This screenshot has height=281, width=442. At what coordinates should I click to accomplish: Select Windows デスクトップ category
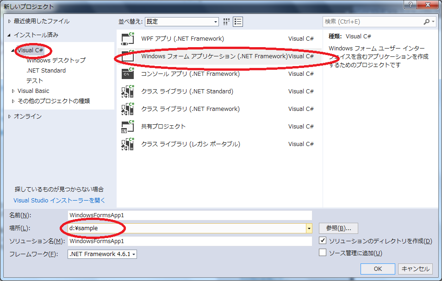coord(56,60)
